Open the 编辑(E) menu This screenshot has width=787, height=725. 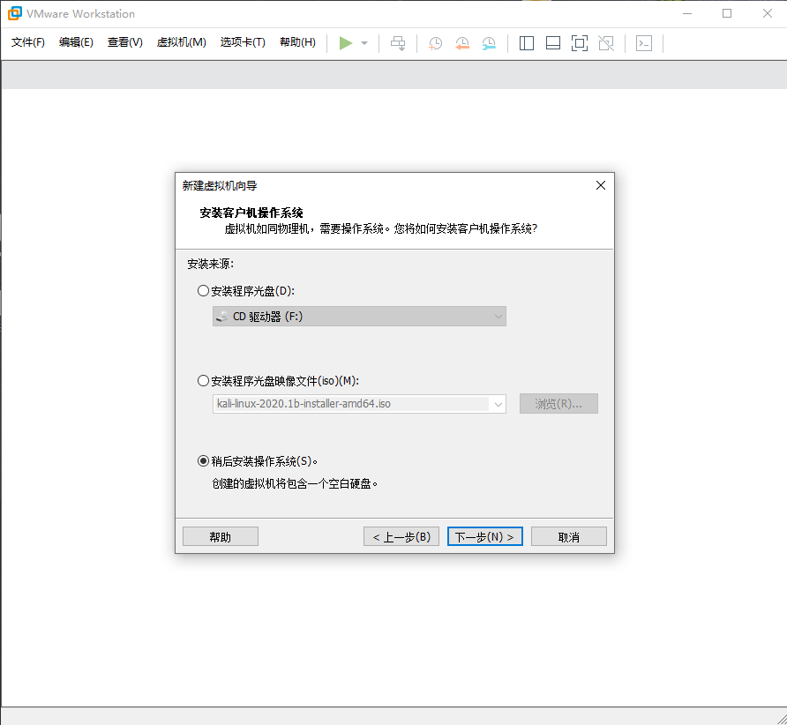pyautogui.click(x=76, y=42)
